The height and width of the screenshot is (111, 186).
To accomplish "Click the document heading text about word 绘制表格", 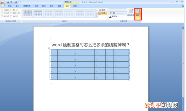I will [91, 45].
